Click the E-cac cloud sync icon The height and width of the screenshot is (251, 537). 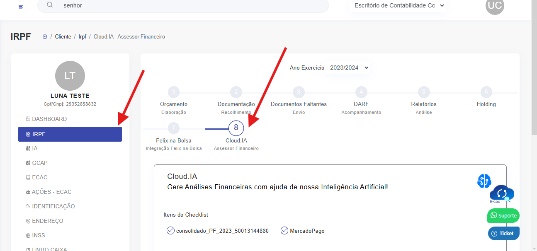pyautogui.click(x=502, y=193)
